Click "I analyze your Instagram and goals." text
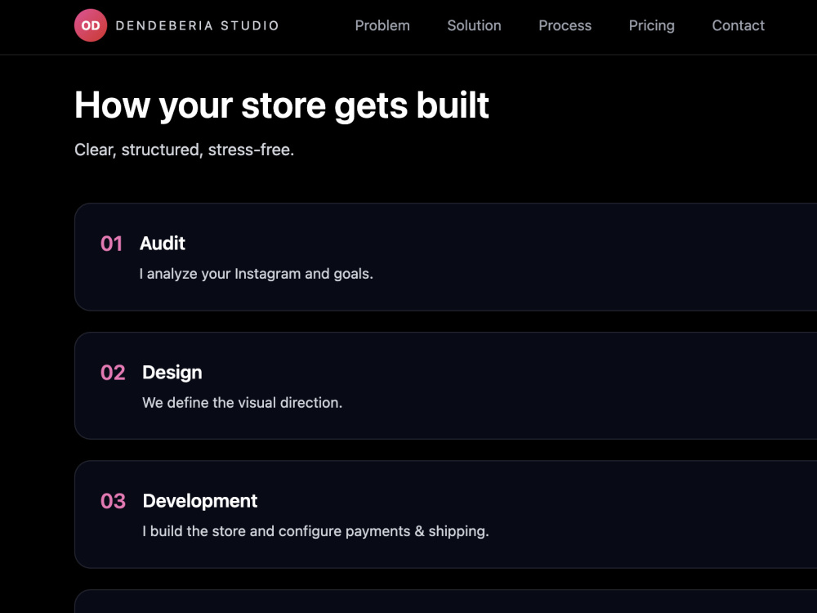Screen dimensions: 817x613 click(x=256, y=274)
